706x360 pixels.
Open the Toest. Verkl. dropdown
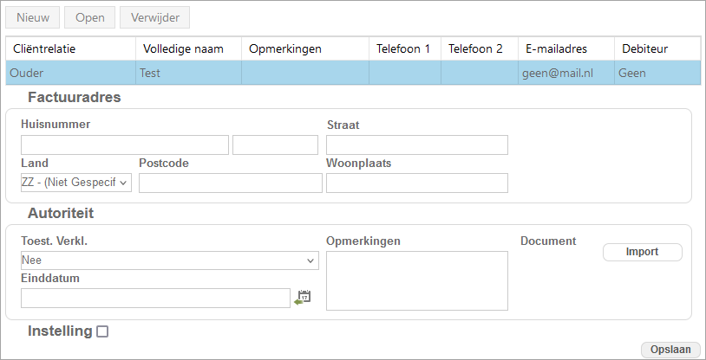[169, 260]
